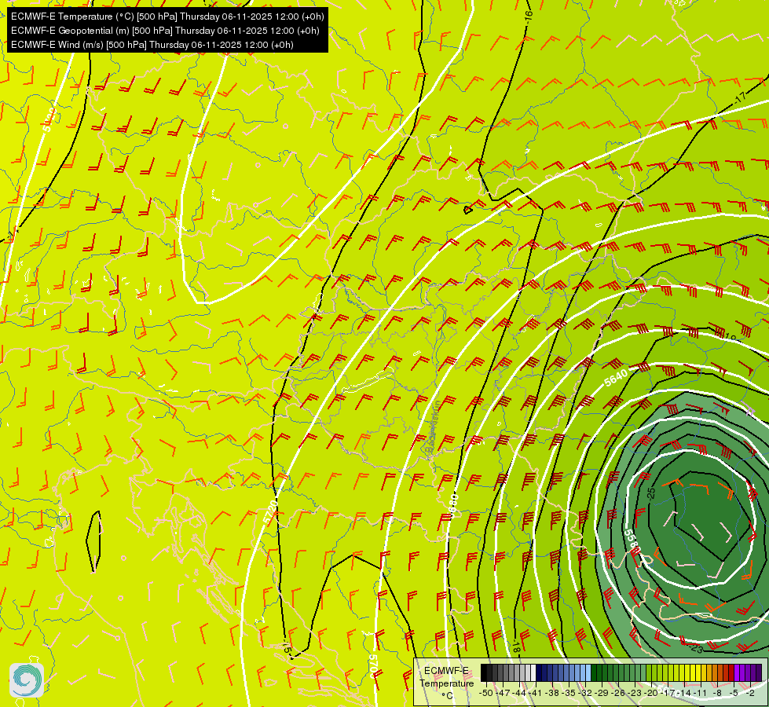Click the -32 value on the legend scale
The height and width of the screenshot is (707, 769).
(x=585, y=693)
